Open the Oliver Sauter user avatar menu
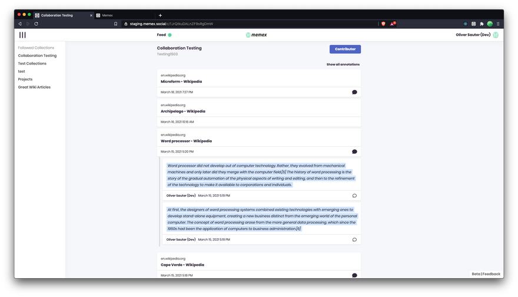This screenshot has height=297, width=518. (x=496, y=35)
